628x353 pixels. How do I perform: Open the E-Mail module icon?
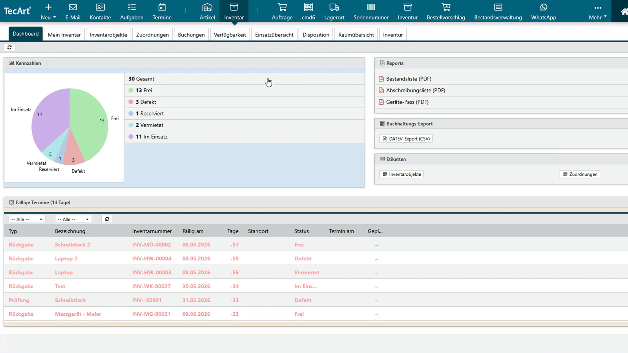coord(73,12)
